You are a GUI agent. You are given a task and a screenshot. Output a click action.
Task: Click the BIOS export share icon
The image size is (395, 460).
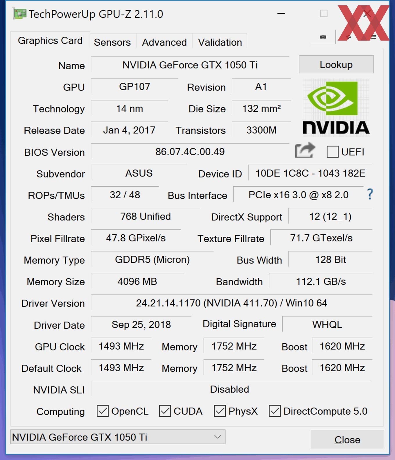305,150
